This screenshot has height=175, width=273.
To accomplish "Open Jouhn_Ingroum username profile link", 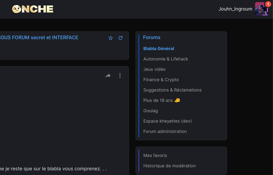I will pyautogui.click(x=235, y=9).
